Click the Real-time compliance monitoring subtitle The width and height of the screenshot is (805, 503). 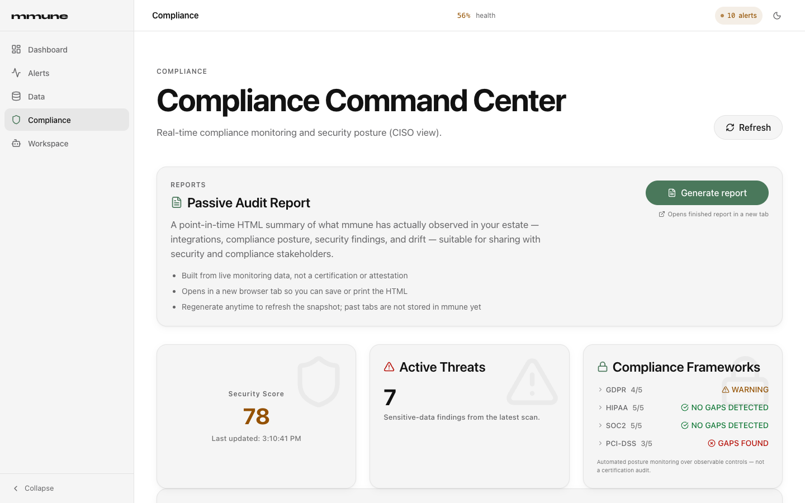(x=299, y=132)
